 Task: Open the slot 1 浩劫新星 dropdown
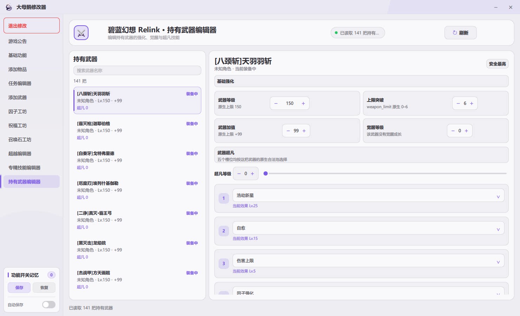[x=368, y=195]
